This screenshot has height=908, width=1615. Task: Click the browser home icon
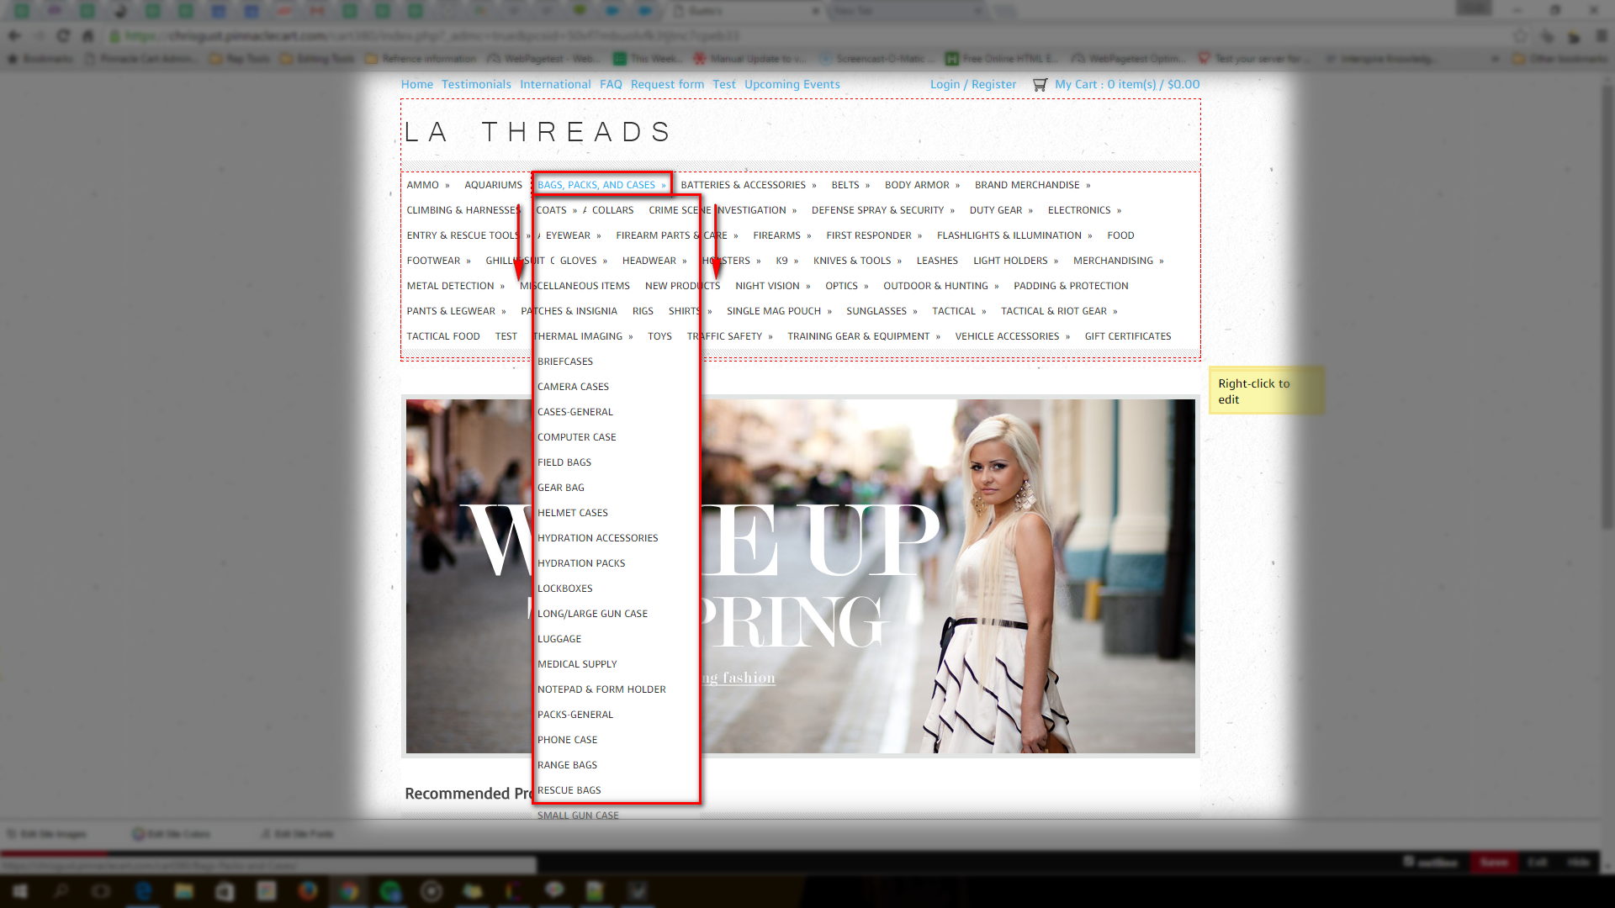[x=88, y=36]
